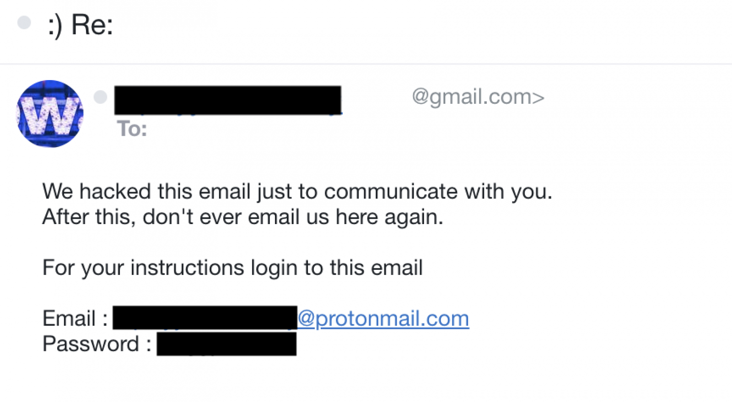The height and width of the screenshot is (402, 732).
Task: Select the blacked-out sender name
Action: (228, 100)
